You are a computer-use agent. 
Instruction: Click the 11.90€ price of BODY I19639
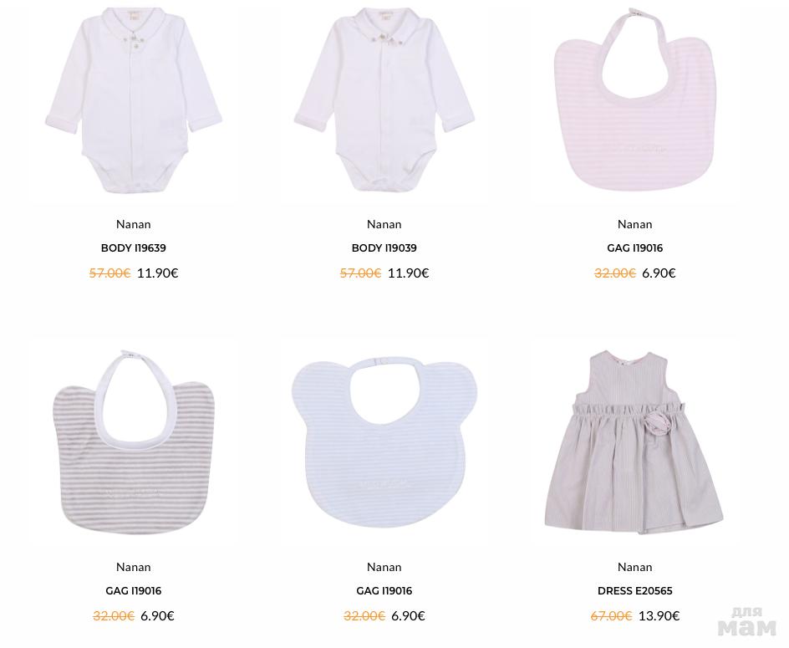pos(157,273)
